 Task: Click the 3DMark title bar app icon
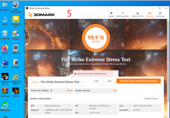[x=27, y=8]
